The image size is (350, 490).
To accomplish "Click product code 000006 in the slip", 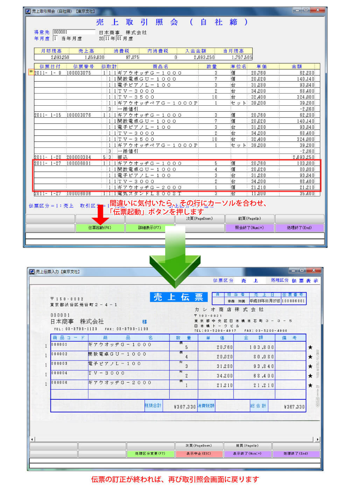I will click(x=59, y=383).
